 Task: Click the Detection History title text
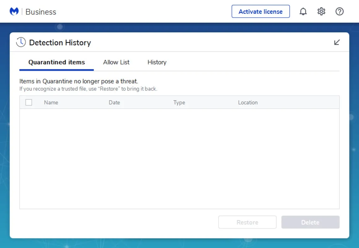point(60,43)
